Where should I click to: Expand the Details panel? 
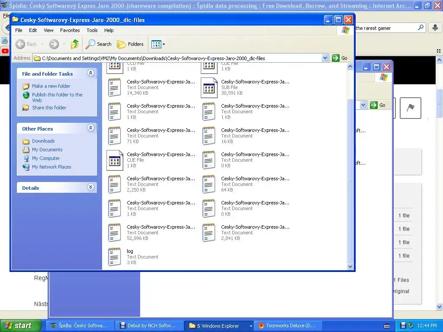pos(91,187)
